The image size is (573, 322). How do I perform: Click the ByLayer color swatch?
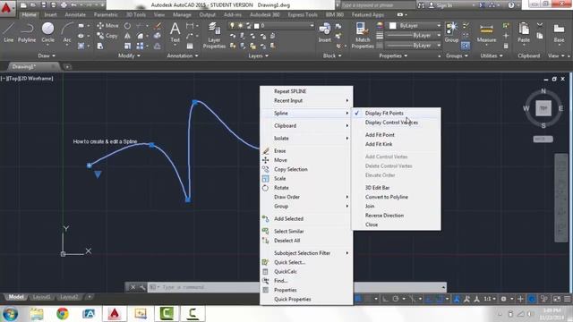click(x=393, y=26)
